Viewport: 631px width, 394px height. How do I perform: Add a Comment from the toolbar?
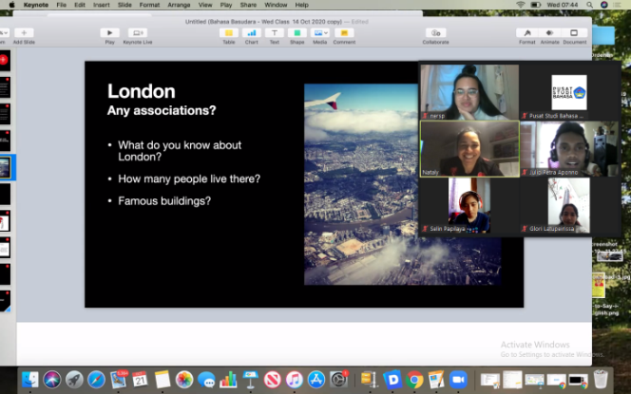(x=344, y=33)
